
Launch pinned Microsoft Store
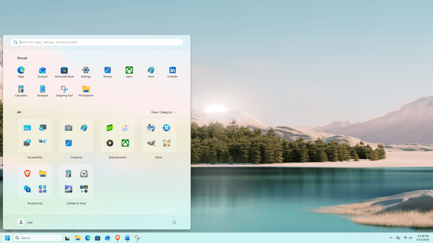pyautogui.click(x=64, y=72)
